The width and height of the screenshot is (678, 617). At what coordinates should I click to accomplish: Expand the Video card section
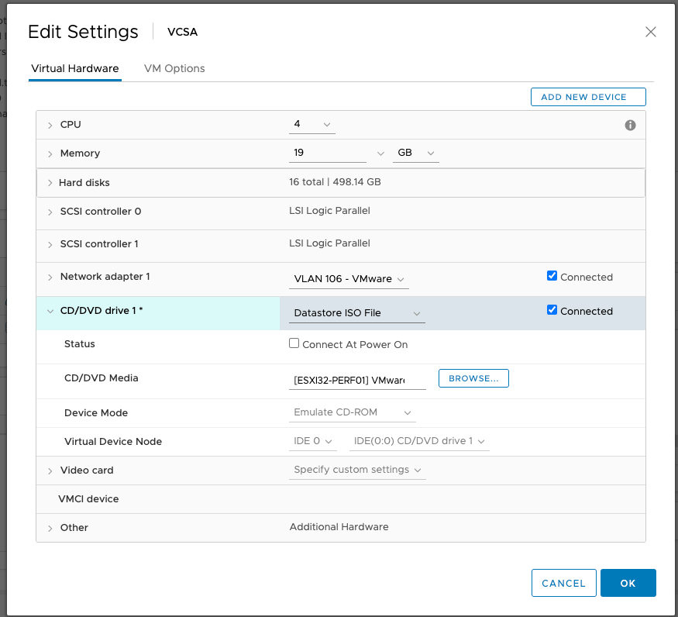(x=50, y=471)
